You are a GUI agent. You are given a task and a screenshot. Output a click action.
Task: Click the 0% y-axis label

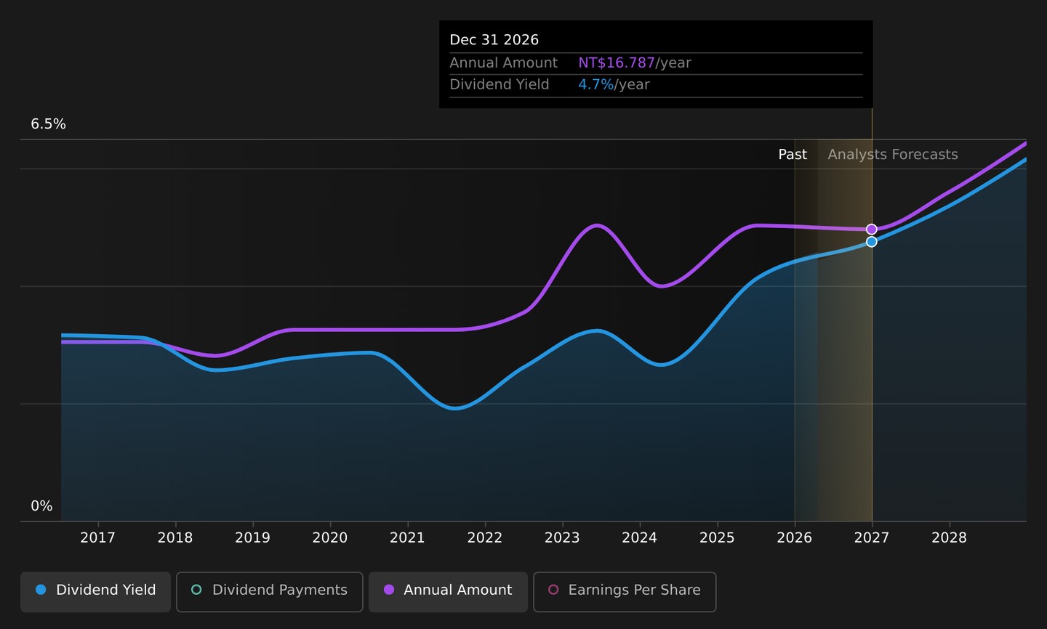point(41,506)
